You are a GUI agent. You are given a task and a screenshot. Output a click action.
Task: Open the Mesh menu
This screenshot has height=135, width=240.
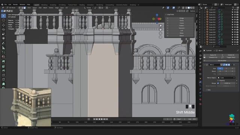pos(45,7)
